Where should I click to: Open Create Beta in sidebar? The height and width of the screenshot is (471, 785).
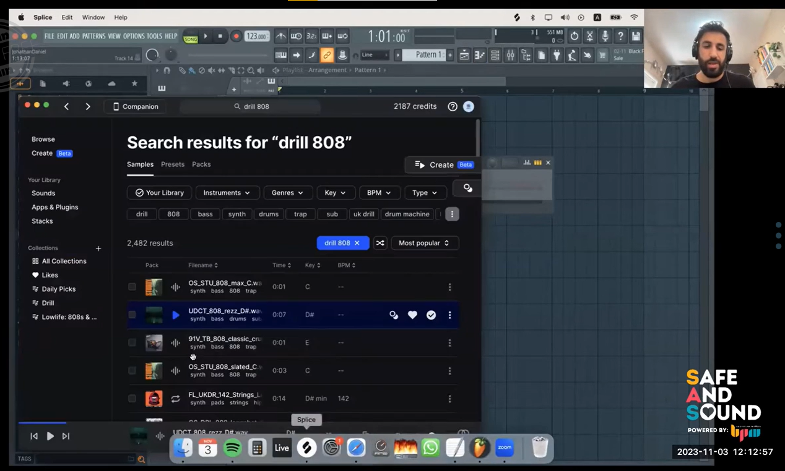pos(52,153)
